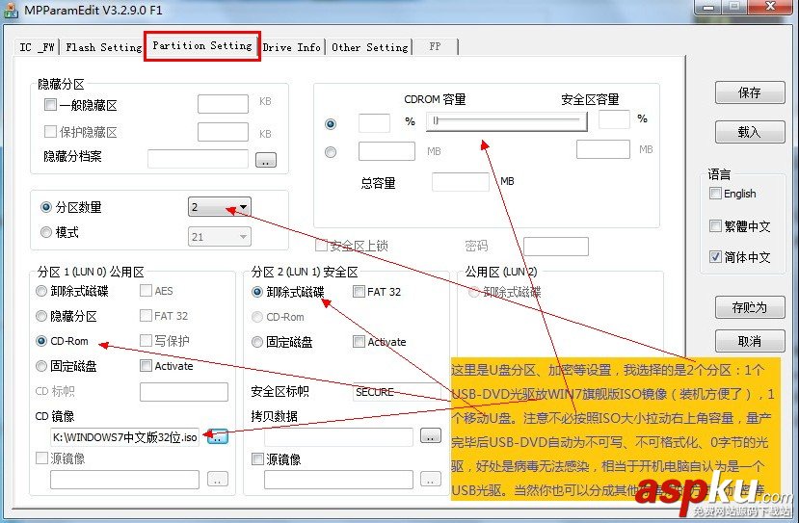
Task: Click the 安全区容量 MB field
Action: (x=603, y=149)
